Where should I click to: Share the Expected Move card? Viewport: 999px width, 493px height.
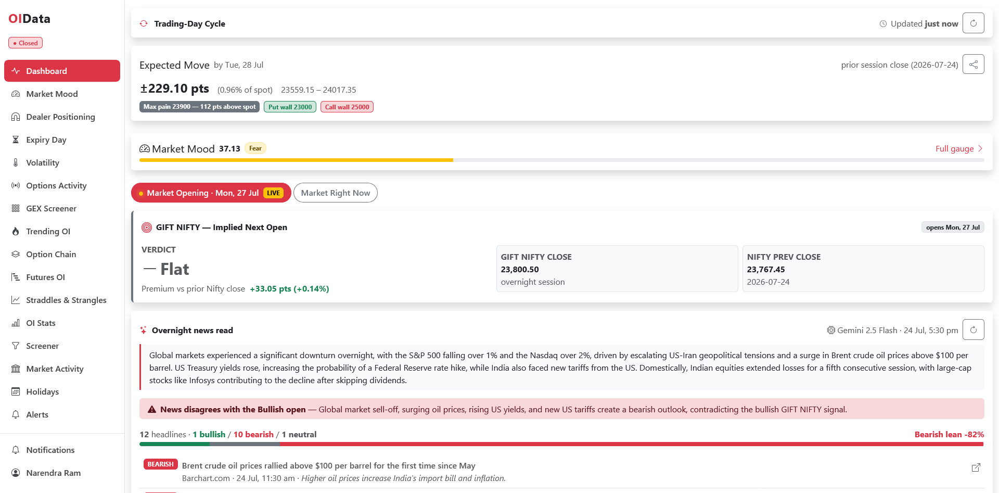click(x=973, y=64)
